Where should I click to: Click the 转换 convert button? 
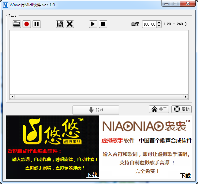96,110
